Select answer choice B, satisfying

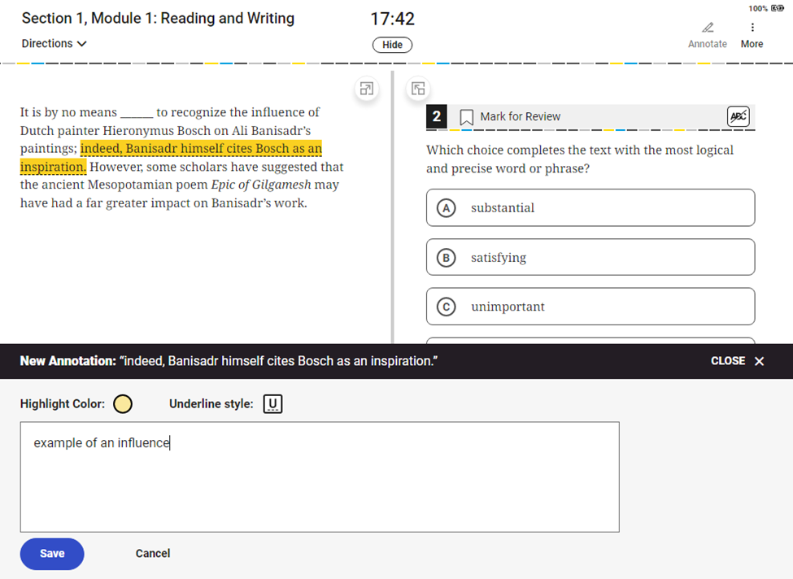590,257
